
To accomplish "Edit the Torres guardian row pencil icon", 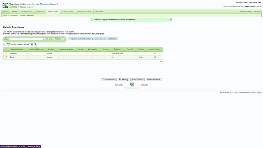I will (x=6, y=57).
